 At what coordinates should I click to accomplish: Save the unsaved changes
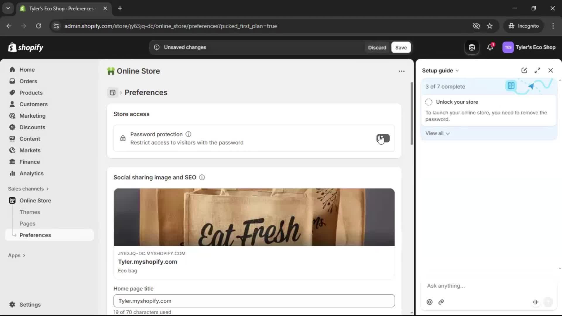[400, 47]
